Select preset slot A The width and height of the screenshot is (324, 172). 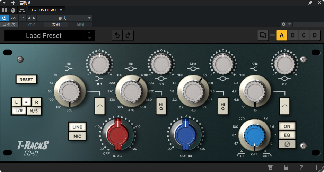(x=282, y=35)
